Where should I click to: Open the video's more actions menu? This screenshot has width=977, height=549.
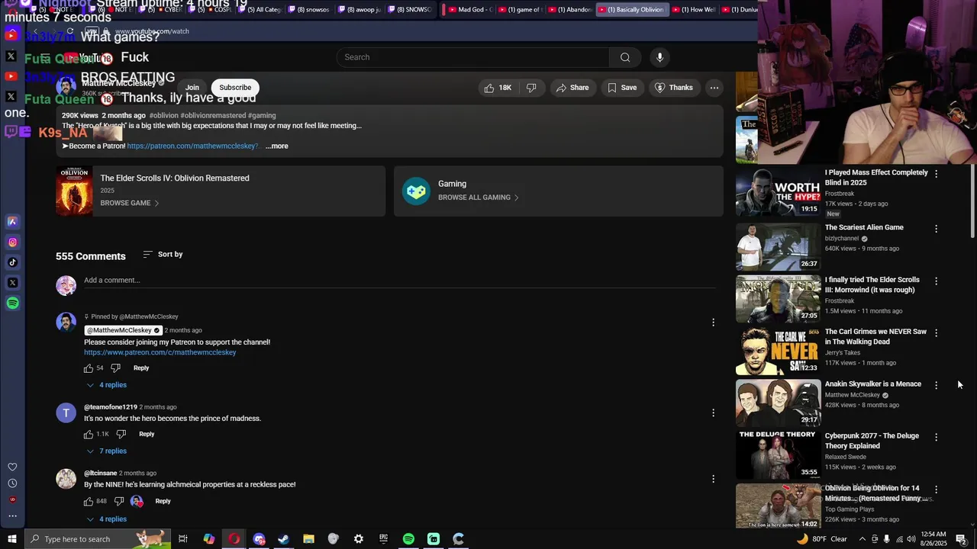714,88
